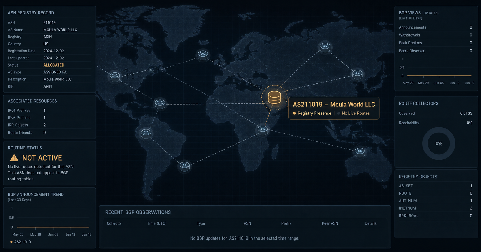
Task: Click the 0% reachability donut chart
Action: tap(439, 144)
